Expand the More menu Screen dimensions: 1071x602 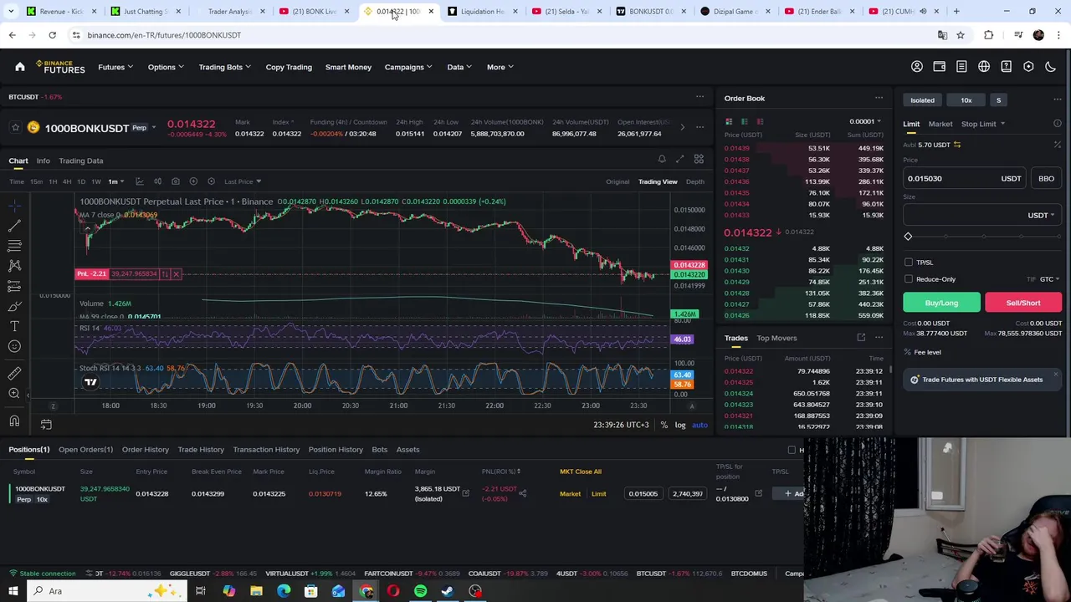click(x=500, y=67)
